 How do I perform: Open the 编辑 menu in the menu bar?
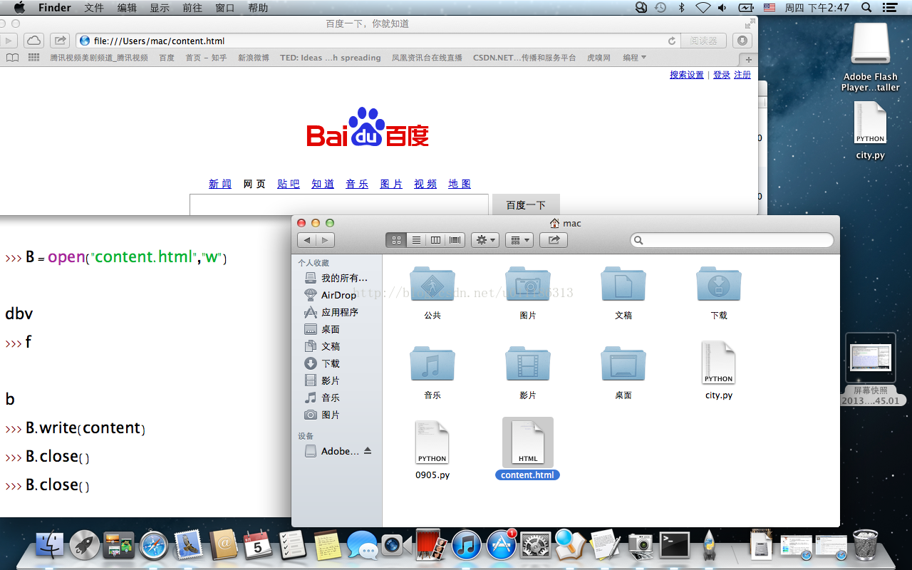127,8
